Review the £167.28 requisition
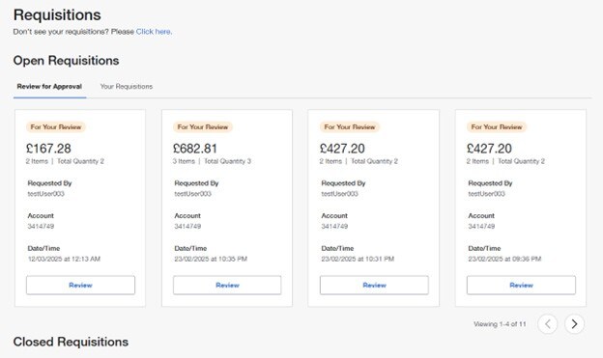This screenshot has width=603, height=358. pos(80,285)
